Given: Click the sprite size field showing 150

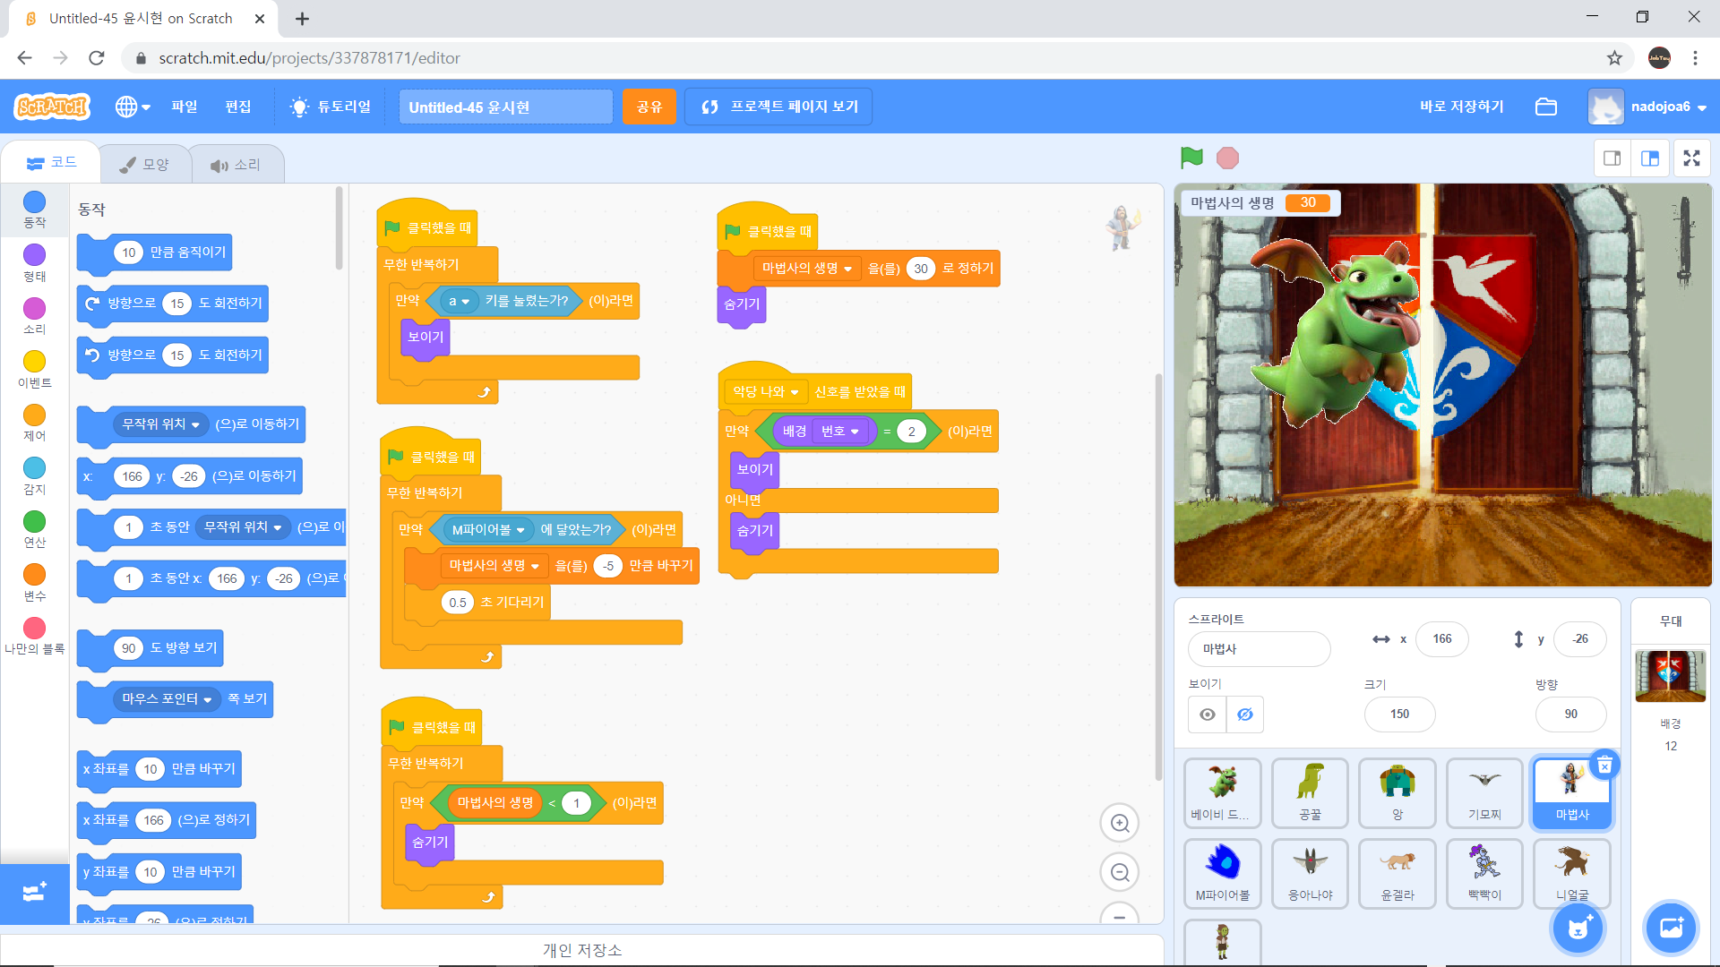Looking at the screenshot, I should tap(1399, 715).
